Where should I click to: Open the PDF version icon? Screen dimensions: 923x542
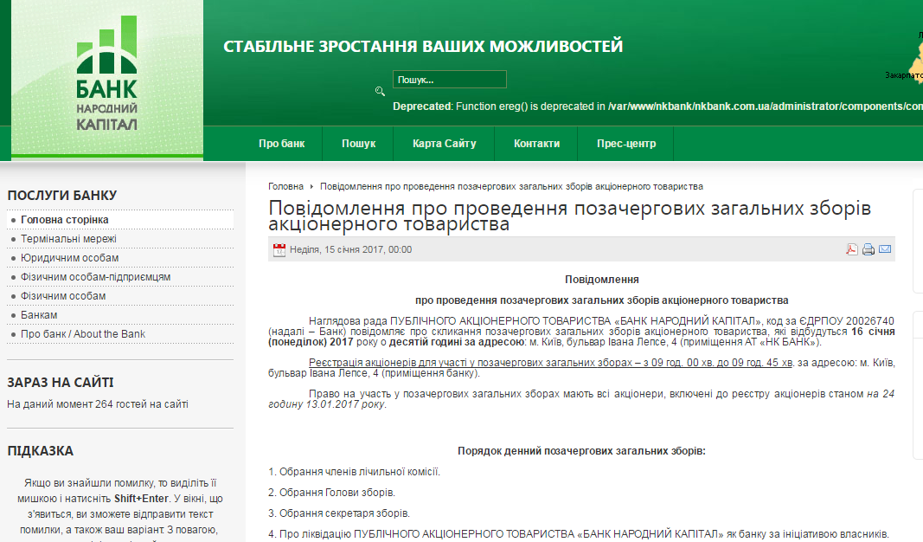(x=851, y=249)
